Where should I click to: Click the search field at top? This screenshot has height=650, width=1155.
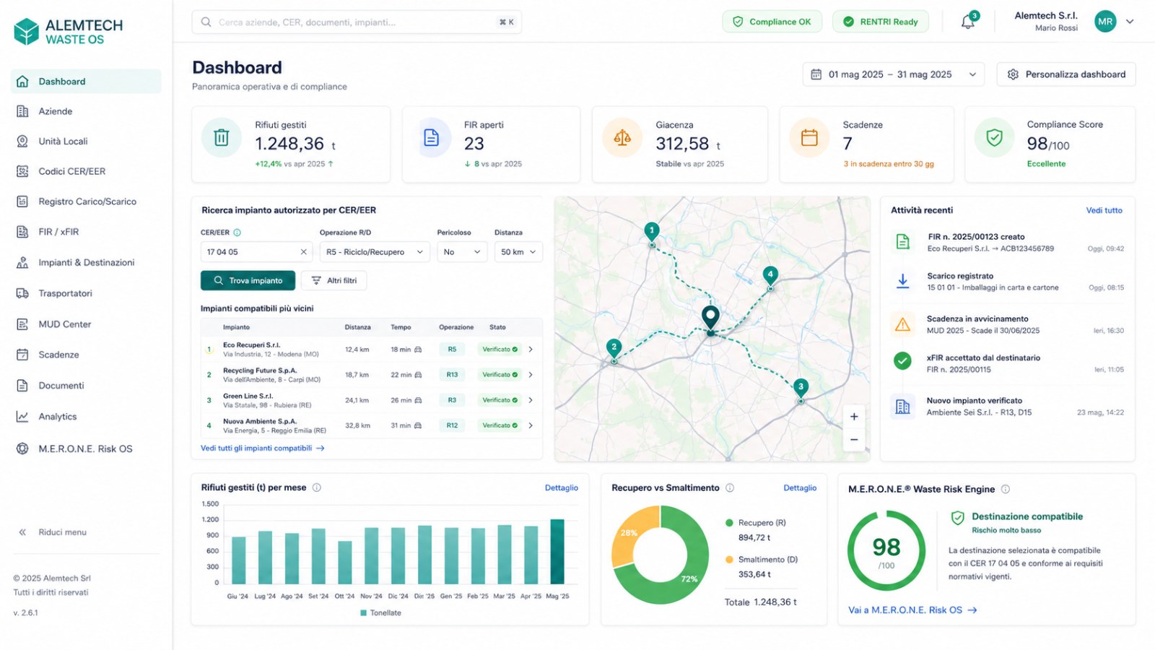point(357,22)
